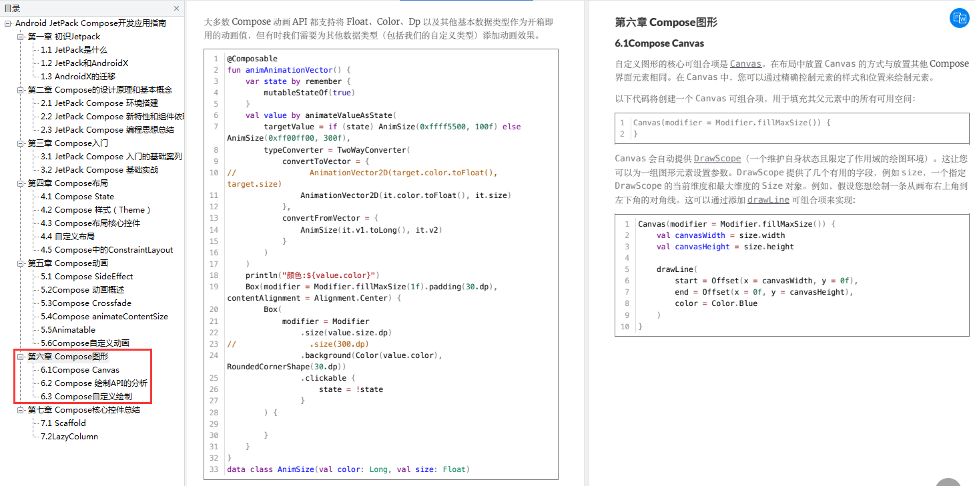Click the fun animAnimationVector() code line

289,70
